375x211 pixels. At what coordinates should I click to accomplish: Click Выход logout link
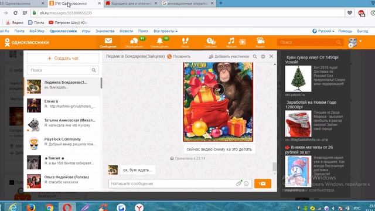coord(363,31)
